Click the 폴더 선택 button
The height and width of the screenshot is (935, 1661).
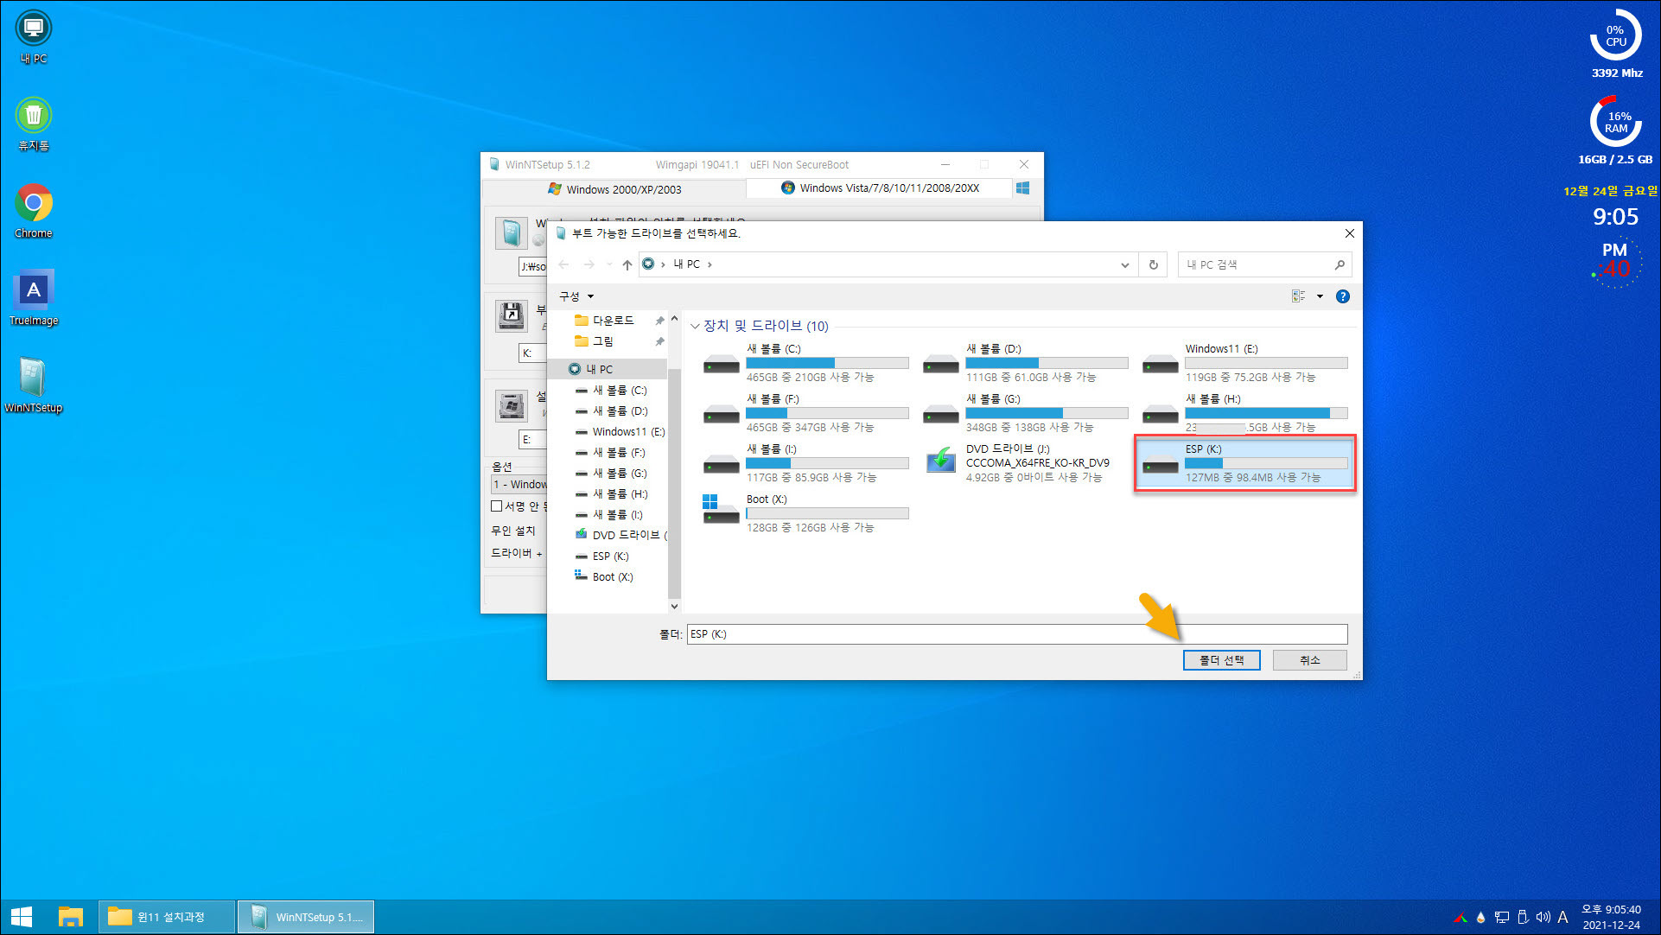click(1221, 660)
